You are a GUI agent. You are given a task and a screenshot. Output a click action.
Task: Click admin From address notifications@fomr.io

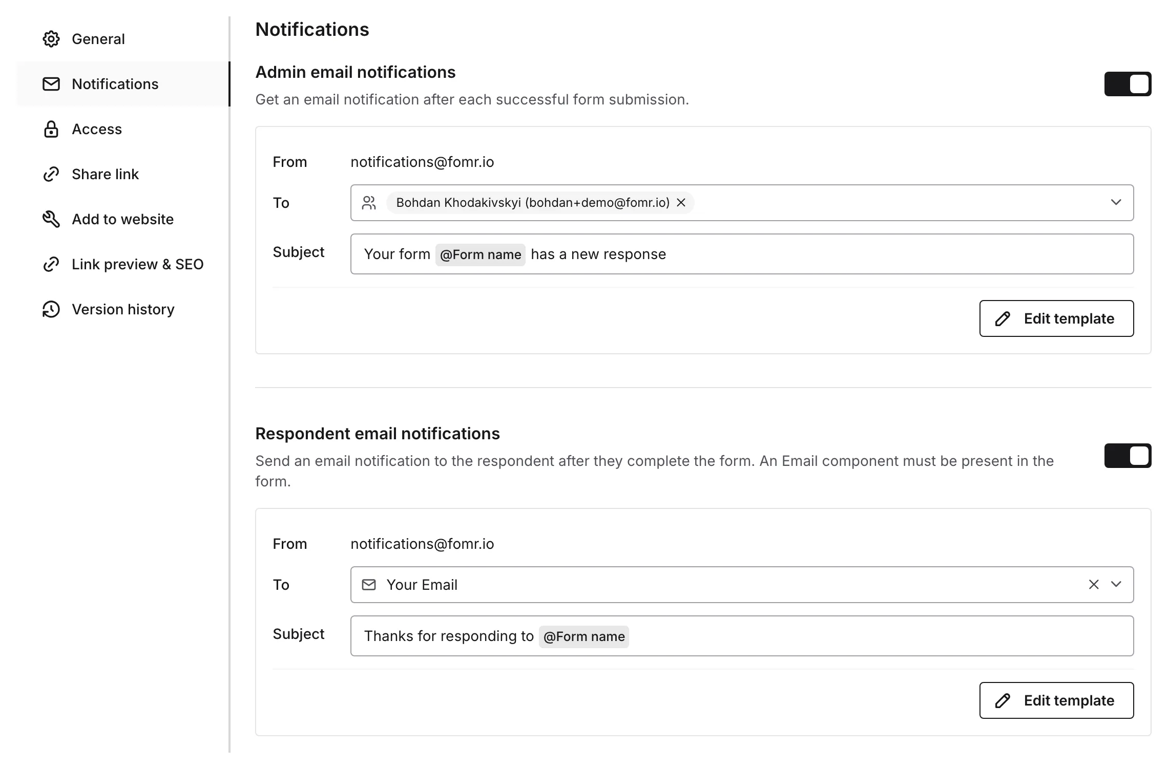[422, 162]
